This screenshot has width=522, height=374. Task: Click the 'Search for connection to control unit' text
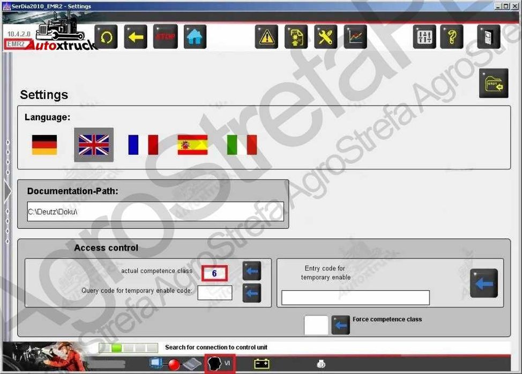[x=216, y=347]
